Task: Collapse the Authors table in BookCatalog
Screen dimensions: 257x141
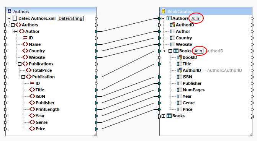Action: [x=163, y=18]
